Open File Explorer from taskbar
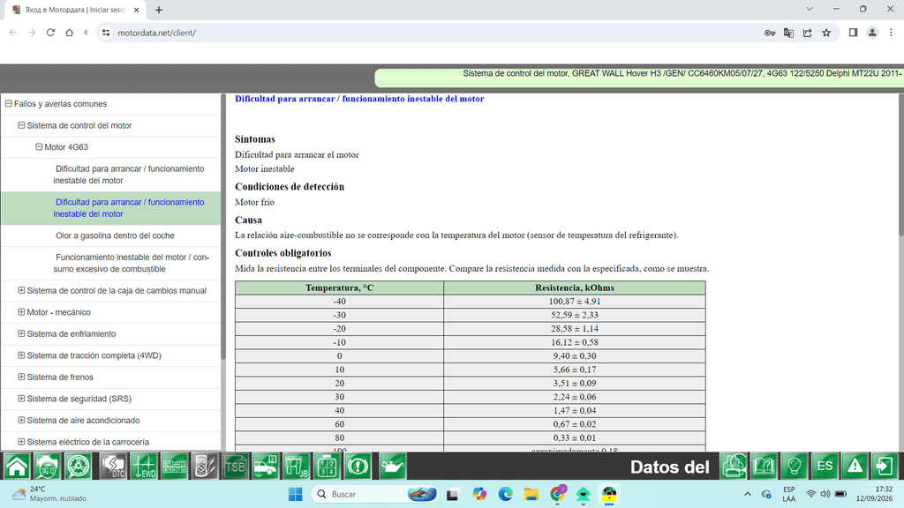 [x=531, y=494]
